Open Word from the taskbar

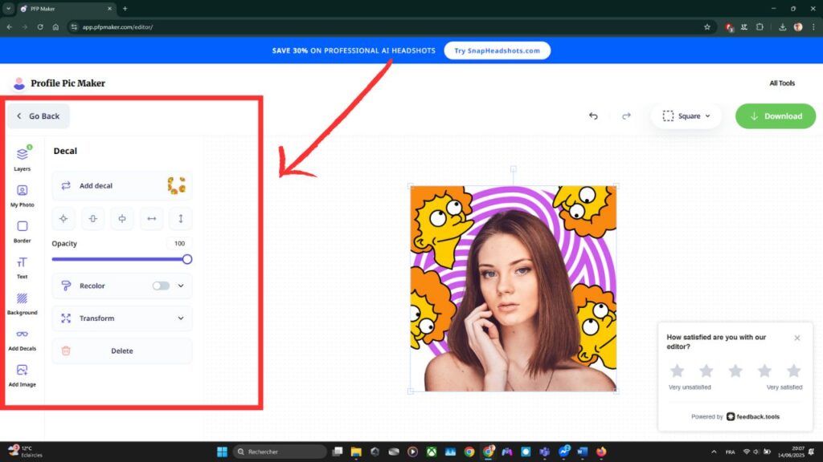click(x=582, y=452)
